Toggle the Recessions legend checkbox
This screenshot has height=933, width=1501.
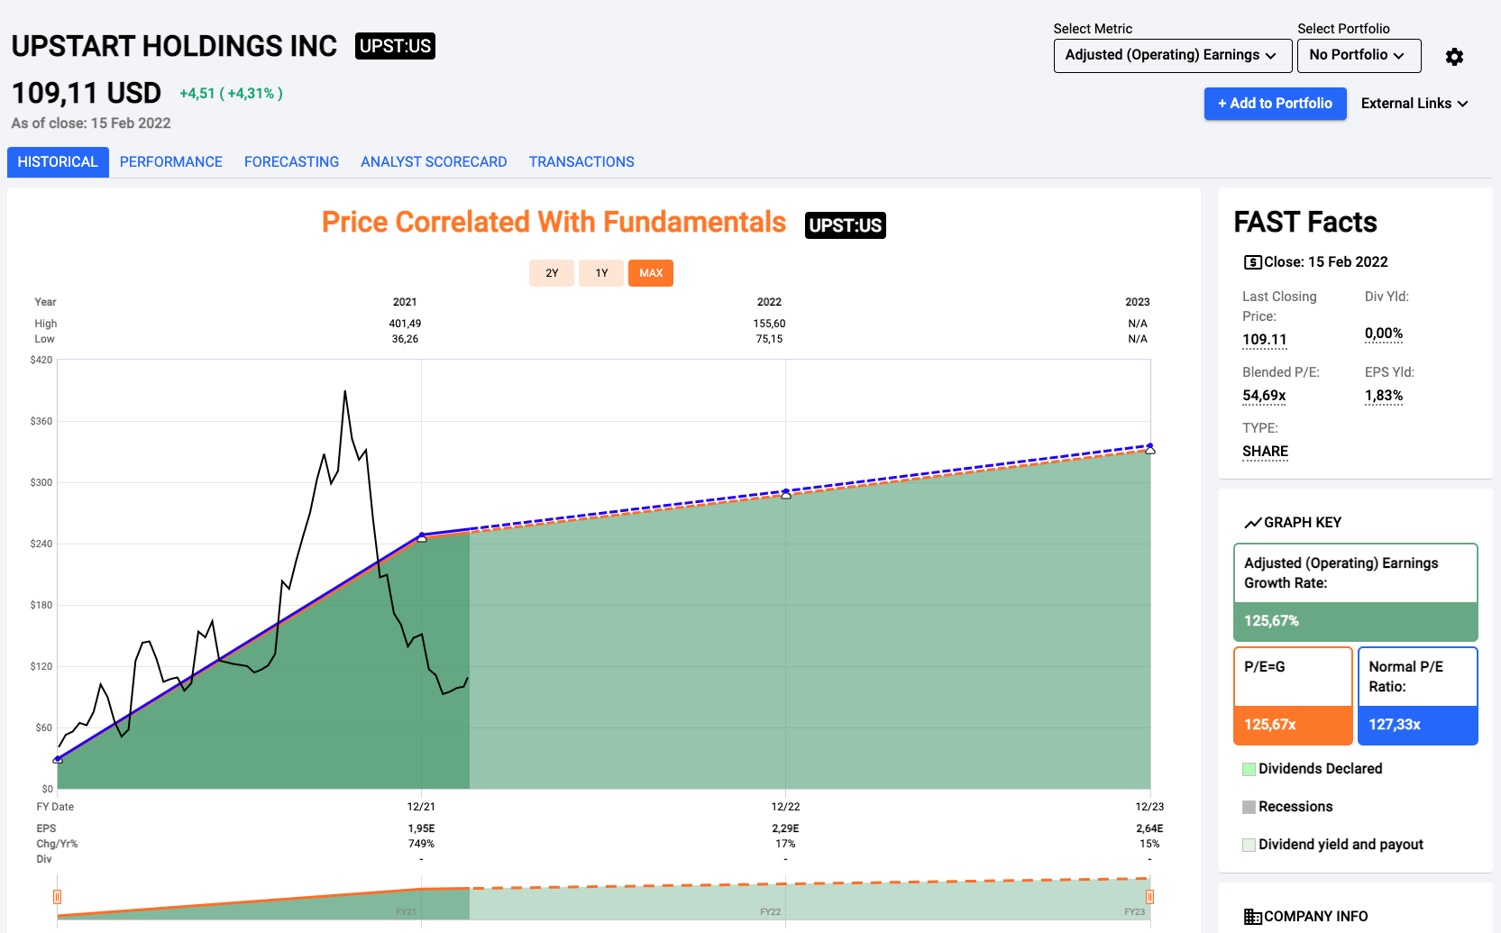[x=1249, y=807]
